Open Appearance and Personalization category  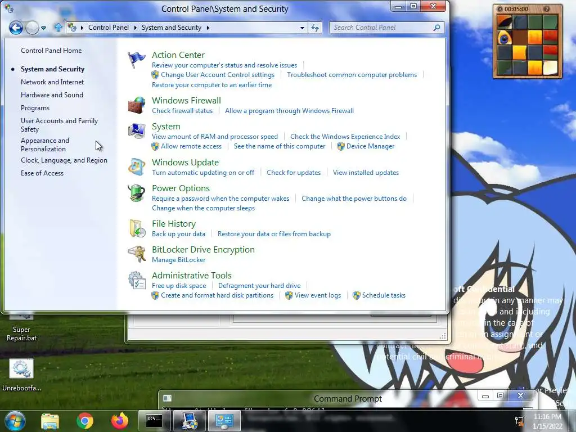pyautogui.click(x=45, y=145)
